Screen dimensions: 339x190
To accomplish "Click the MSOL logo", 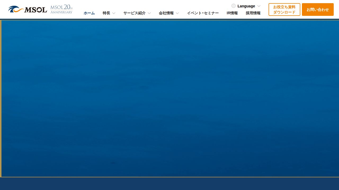I will 28,9.
